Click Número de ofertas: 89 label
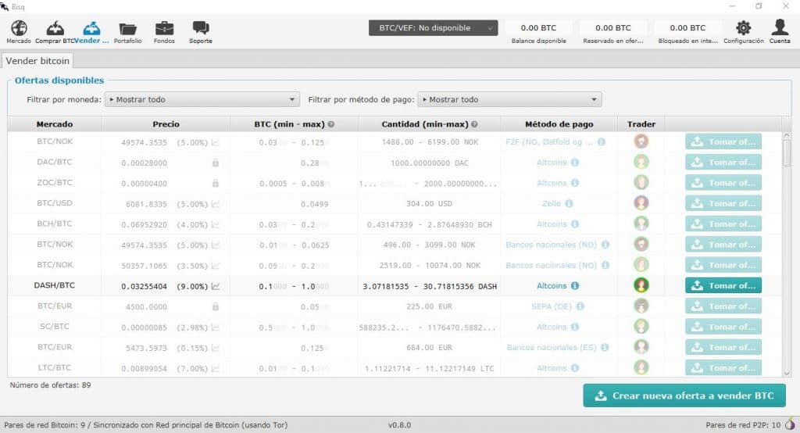This screenshot has width=800, height=433. [x=51, y=385]
